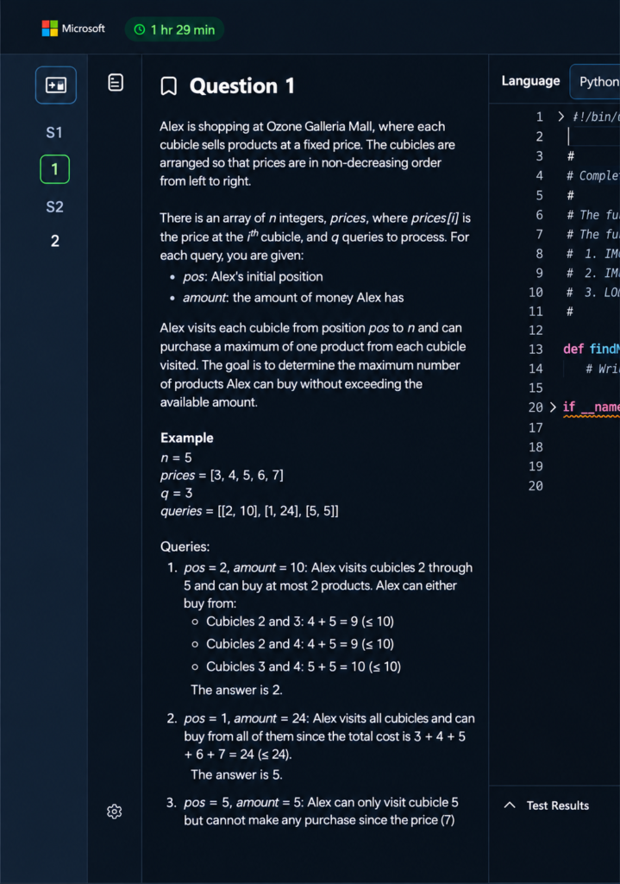Click the '# Comple' comment on line 4

pos(593,176)
